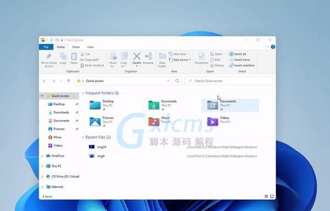Click Select all
330x211 pixels.
238,54
